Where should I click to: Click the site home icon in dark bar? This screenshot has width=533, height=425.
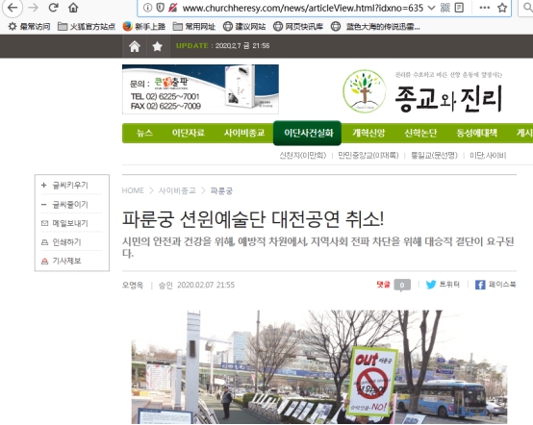tap(135, 46)
